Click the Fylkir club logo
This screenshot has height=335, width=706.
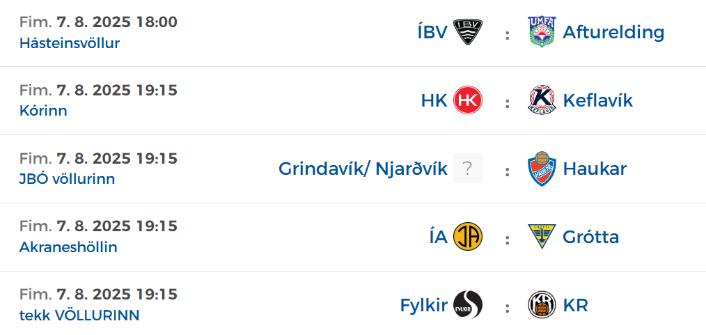(x=467, y=305)
